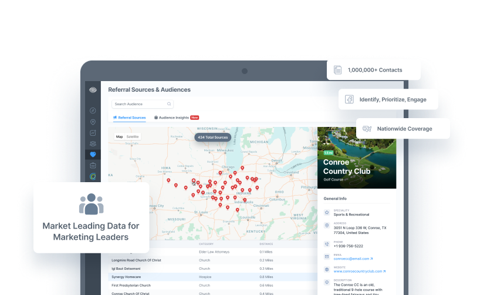Click the Phone icon in General Info
487x295 pixels.
327,244
